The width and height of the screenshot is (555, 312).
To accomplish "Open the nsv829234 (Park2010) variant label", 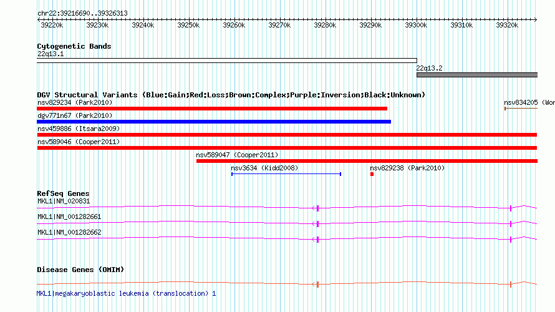I will 75,103.
